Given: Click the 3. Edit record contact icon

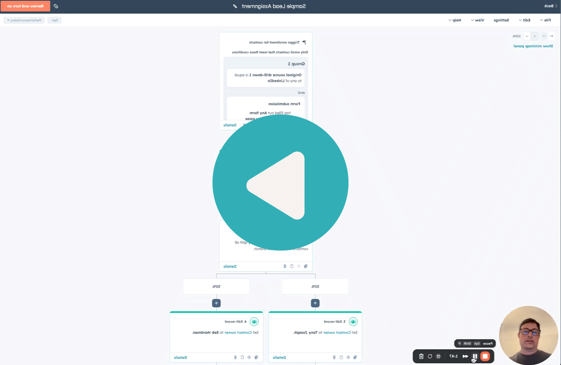Looking at the screenshot, I should 353,321.
